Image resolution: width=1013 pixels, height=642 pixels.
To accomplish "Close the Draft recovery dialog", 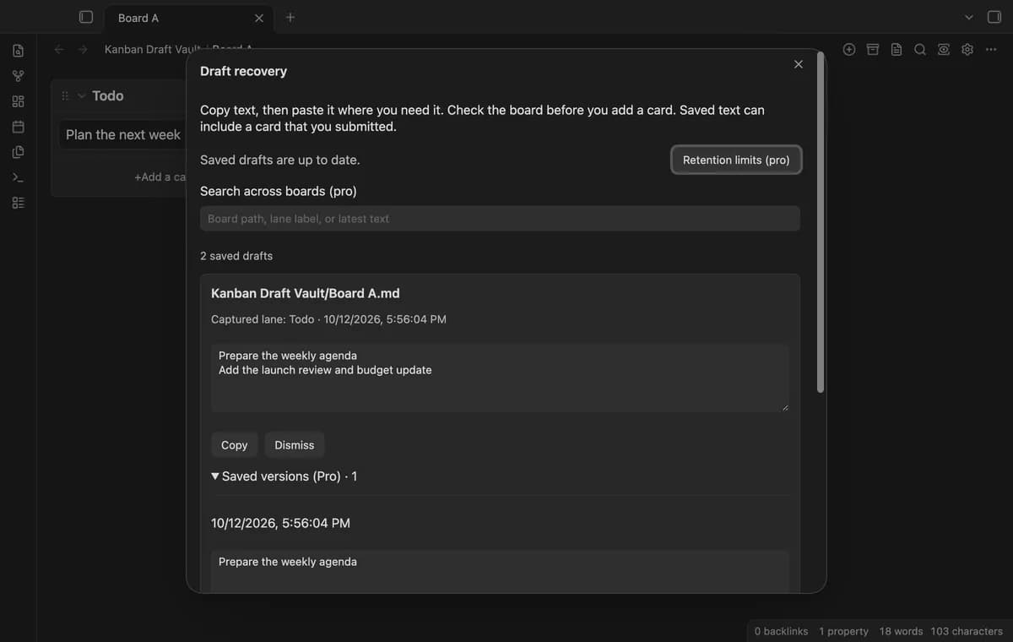I will [x=799, y=64].
